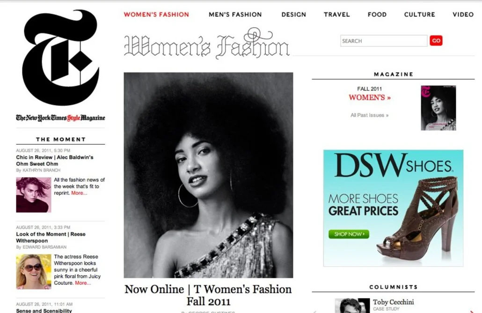Image resolution: width=482 pixels, height=313 pixels.
Task: Go to Men's Fashion section
Action: pyautogui.click(x=235, y=15)
